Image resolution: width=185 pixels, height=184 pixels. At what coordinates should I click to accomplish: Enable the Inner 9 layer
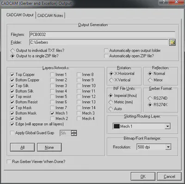coord(79,80)
